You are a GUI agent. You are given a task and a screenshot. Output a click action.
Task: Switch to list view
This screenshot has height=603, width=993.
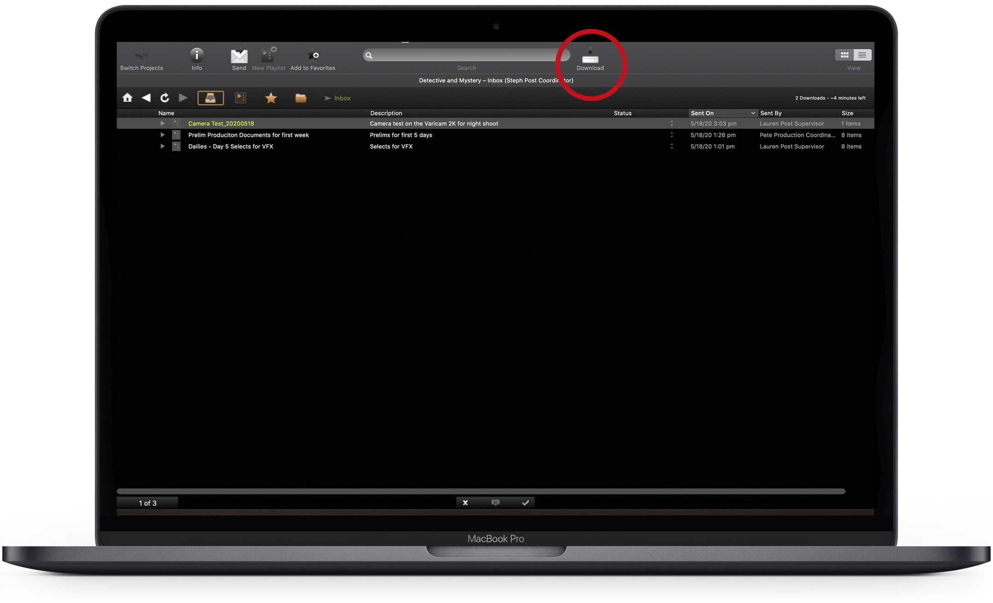[862, 55]
